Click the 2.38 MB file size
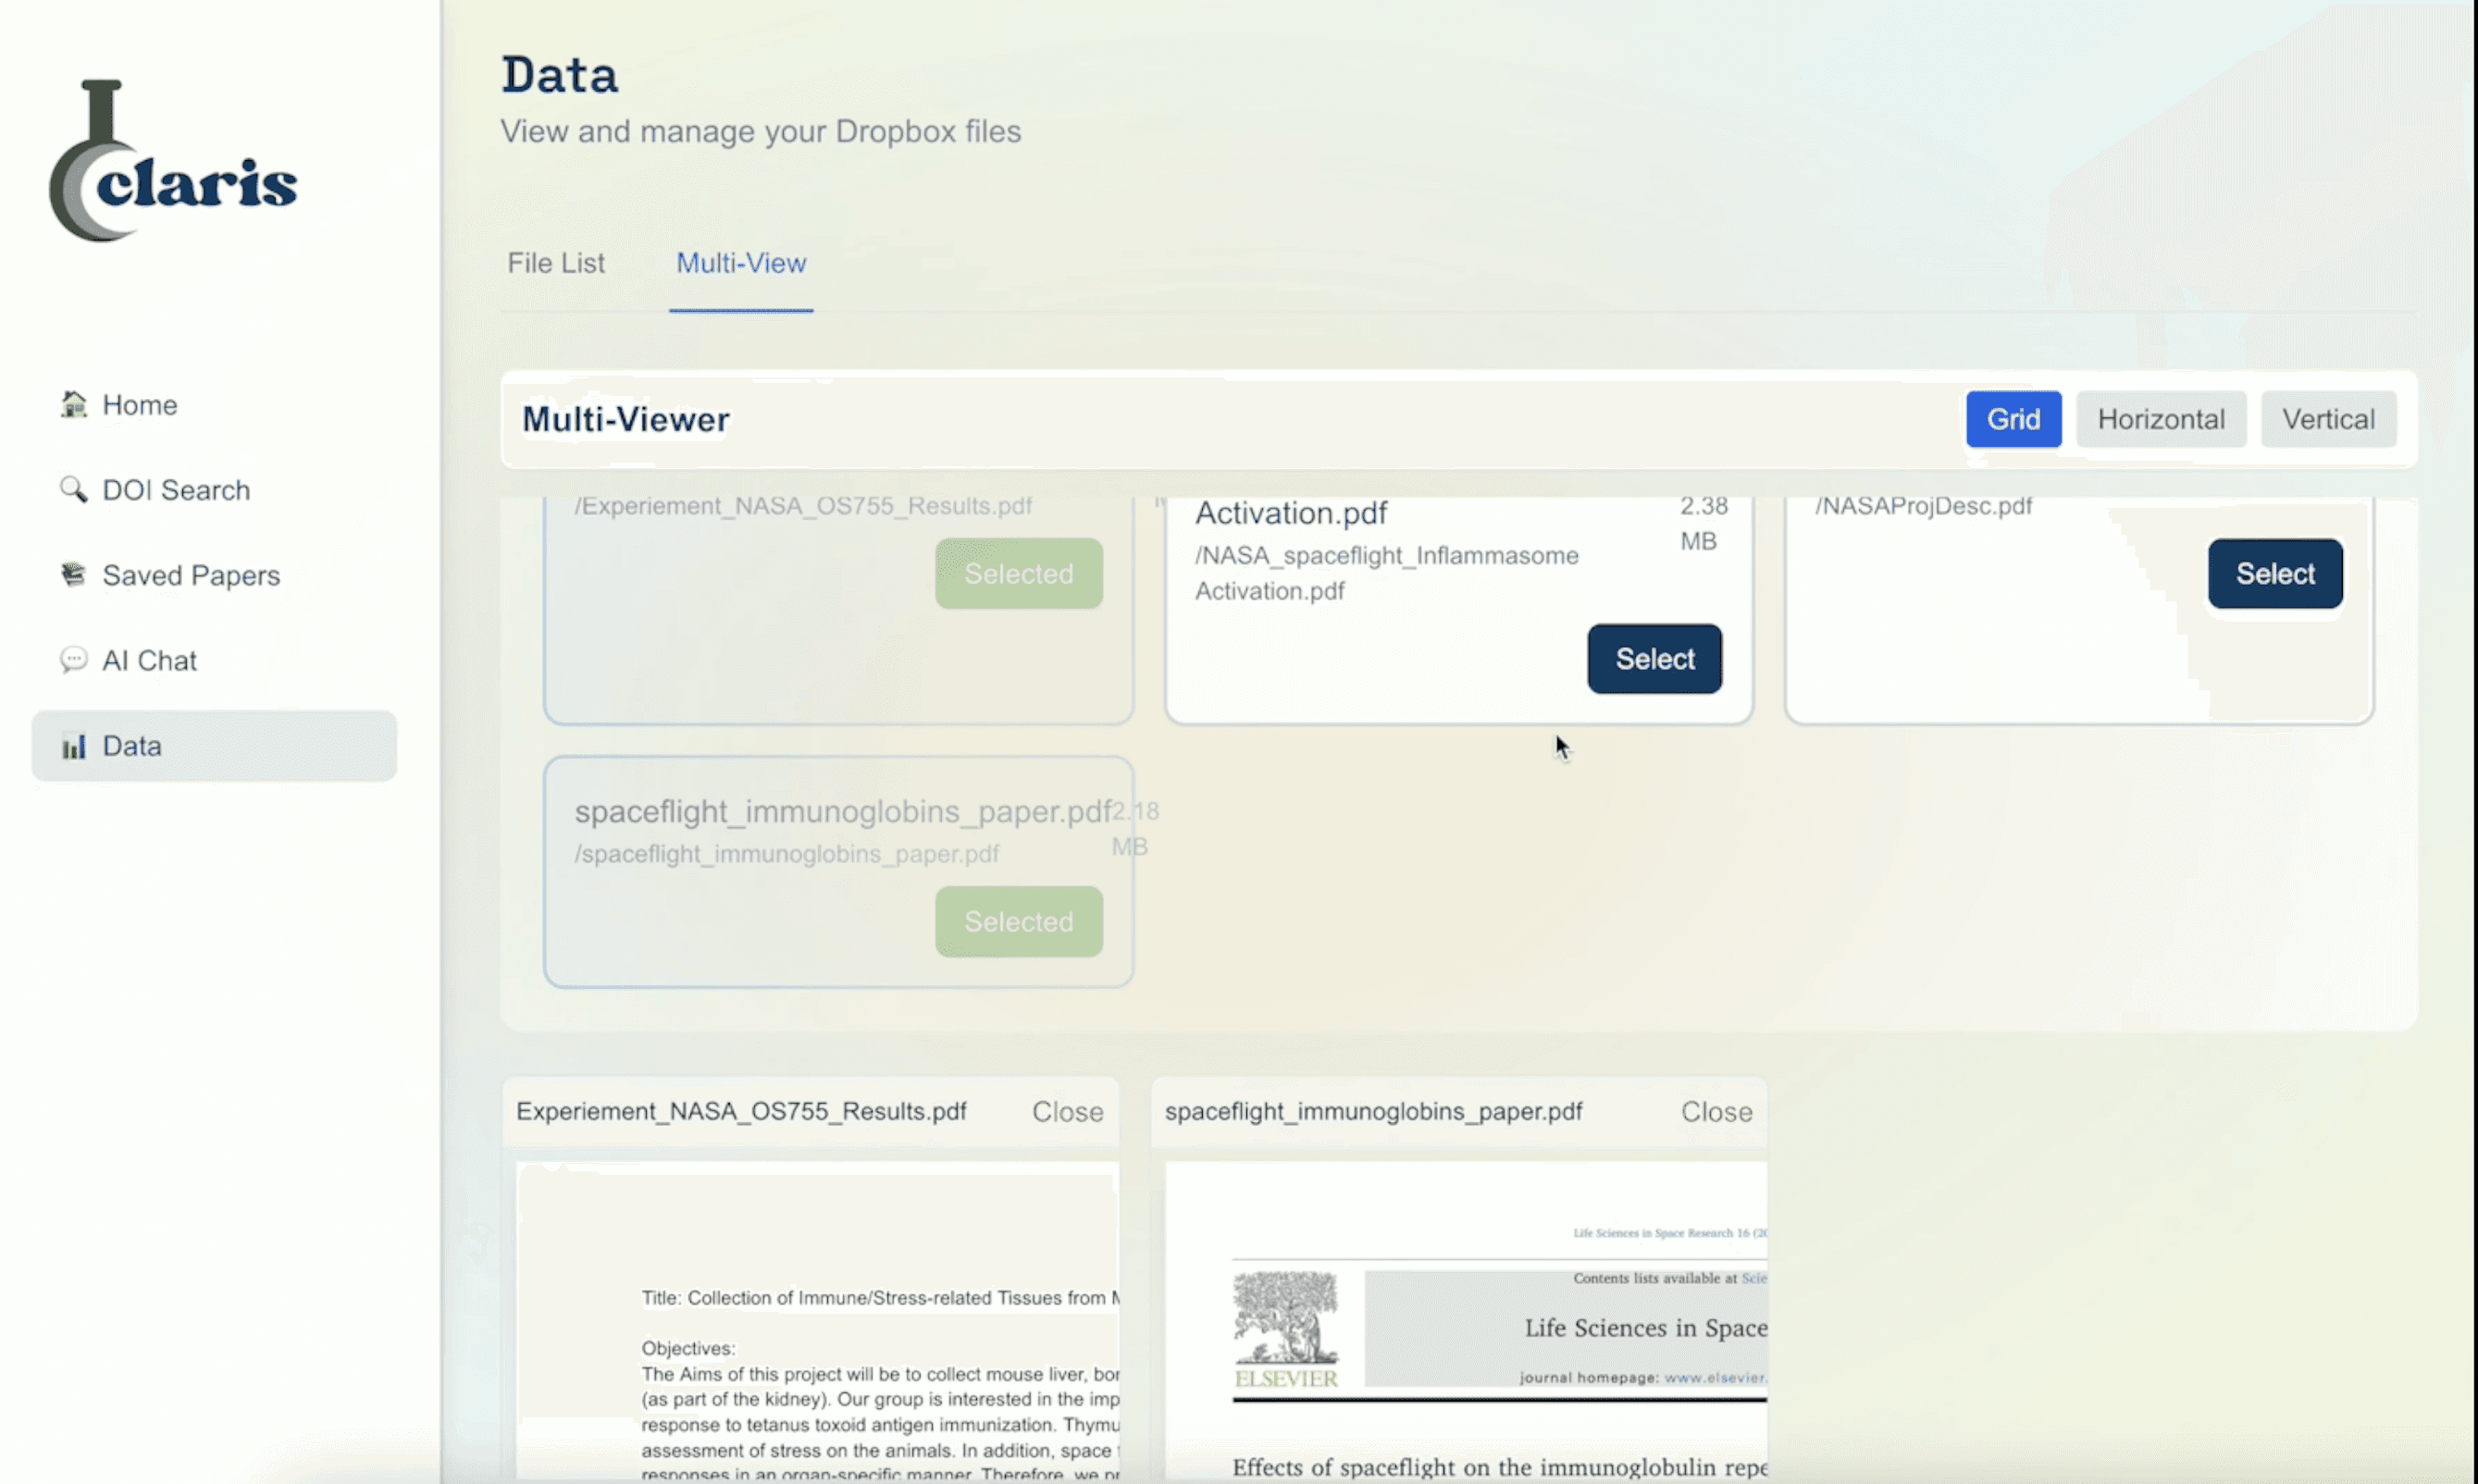 click(1704, 523)
